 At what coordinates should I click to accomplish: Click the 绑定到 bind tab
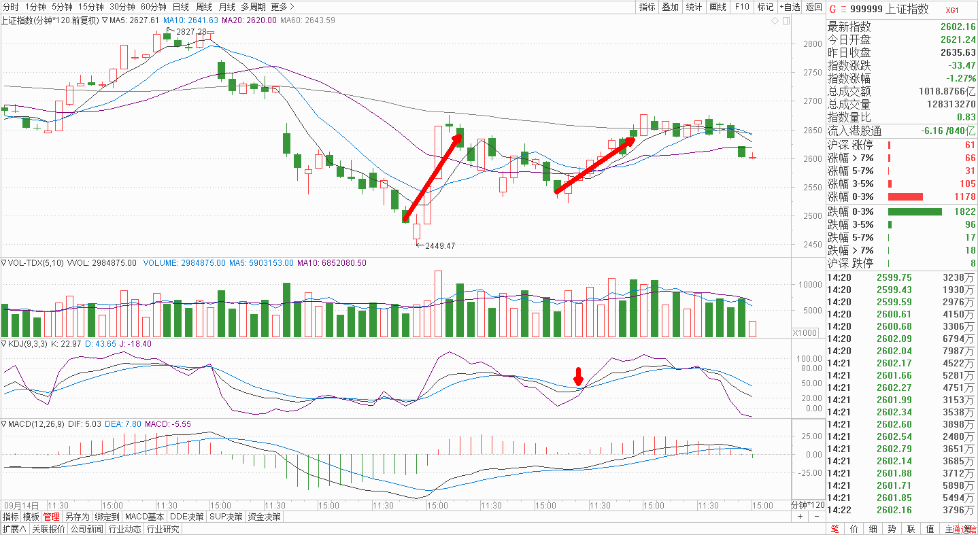click(107, 517)
